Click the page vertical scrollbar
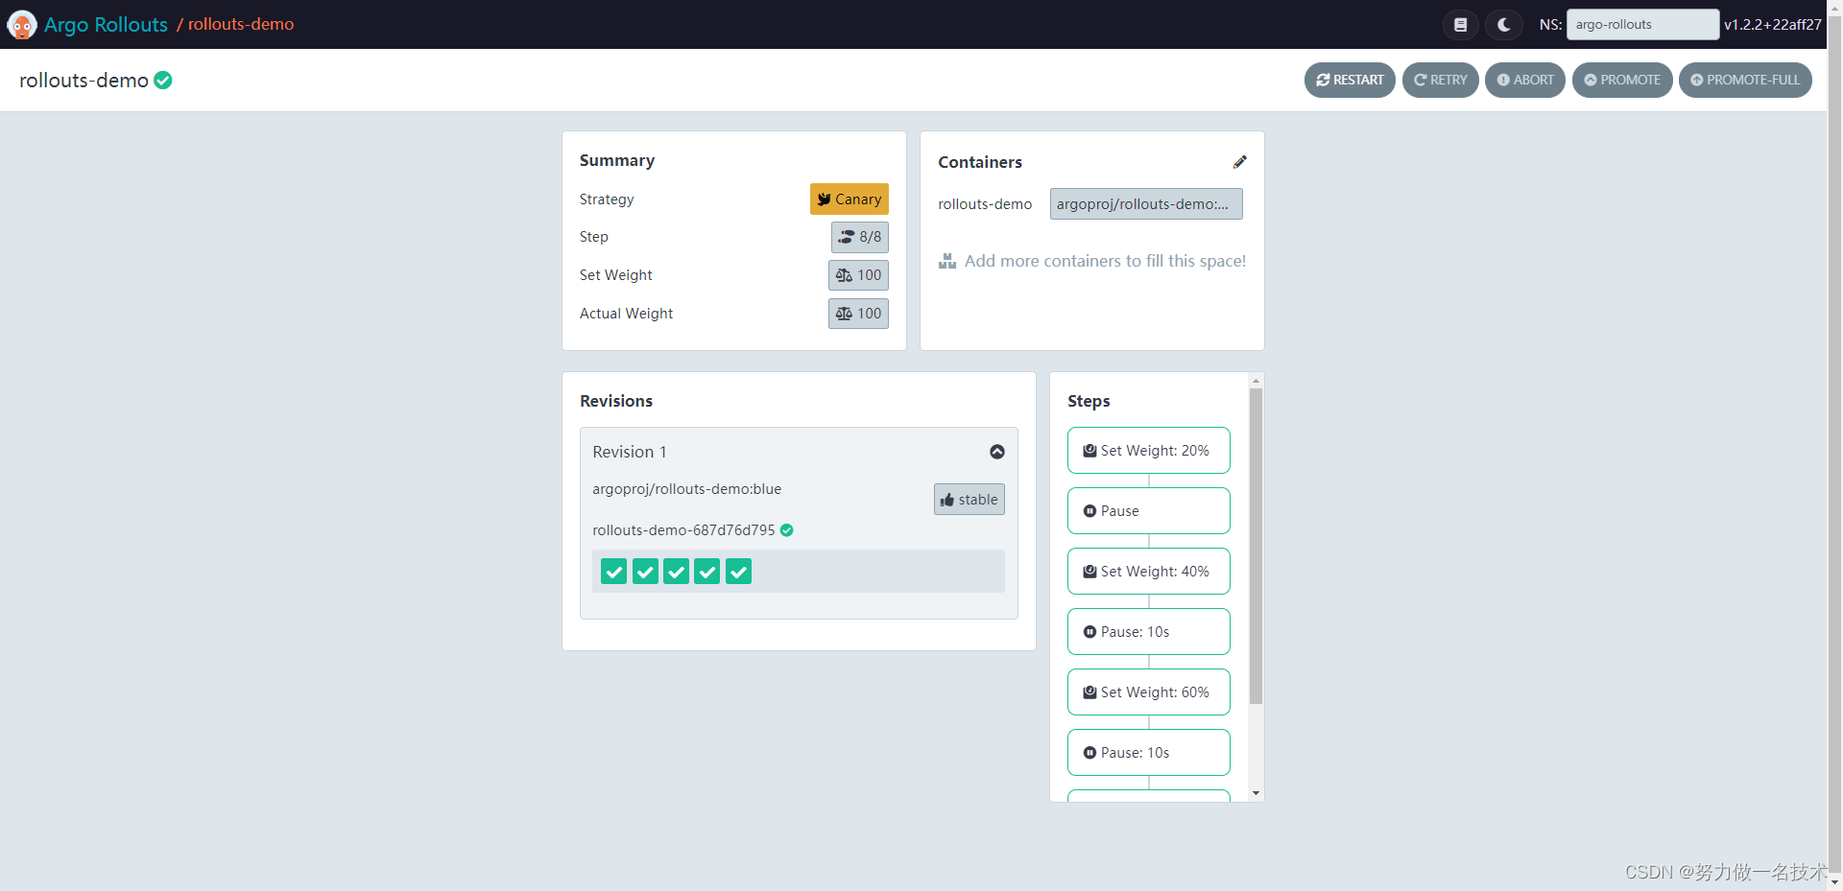This screenshot has width=1843, height=891. click(1834, 445)
